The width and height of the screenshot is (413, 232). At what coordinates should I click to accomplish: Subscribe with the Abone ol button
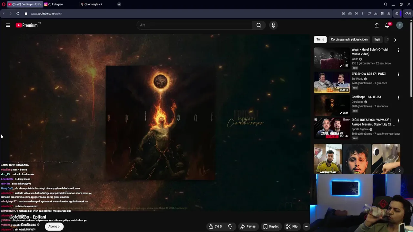(x=54, y=227)
